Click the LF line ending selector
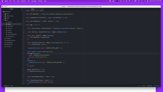Screen dimensions: 163x92 coord(140,86)
